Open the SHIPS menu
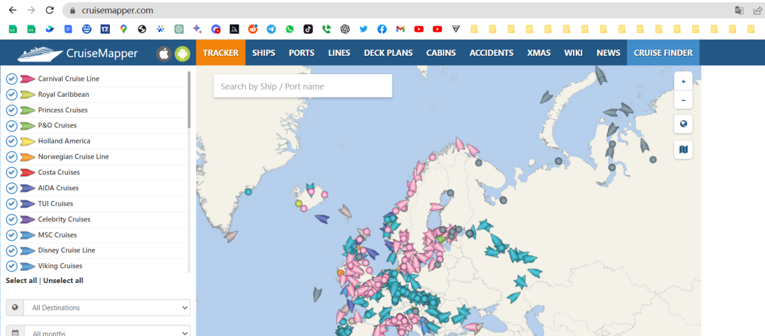Image resolution: width=765 pixels, height=336 pixels. pyautogui.click(x=263, y=53)
